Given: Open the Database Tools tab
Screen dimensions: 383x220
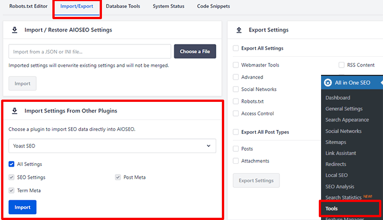Looking at the screenshot, I should click(x=123, y=6).
